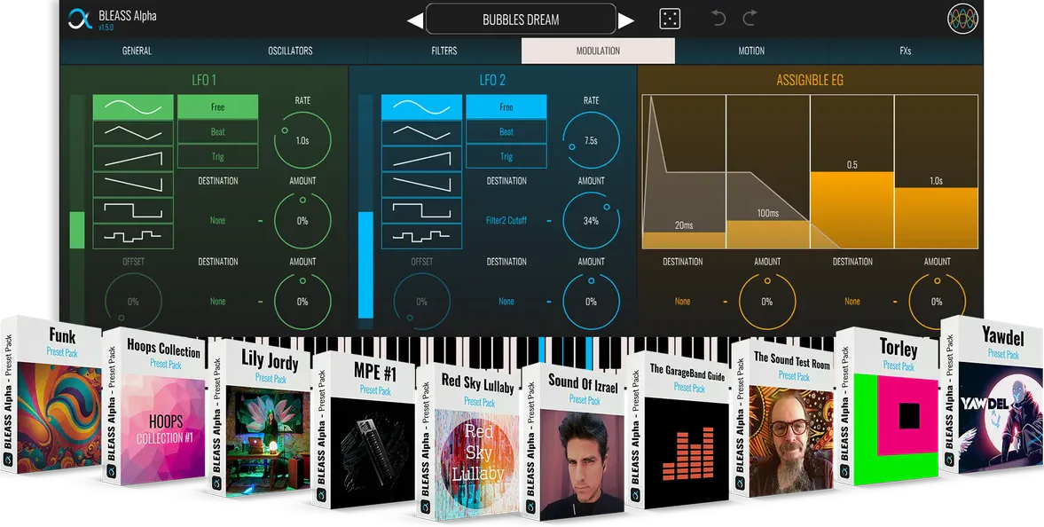Select LFO 2 sine waveform

pyautogui.click(x=421, y=106)
